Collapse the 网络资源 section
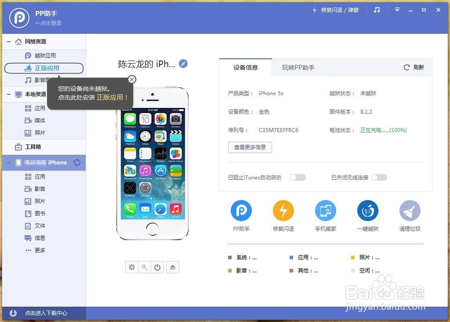450x322 pixels. [x=9, y=42]
